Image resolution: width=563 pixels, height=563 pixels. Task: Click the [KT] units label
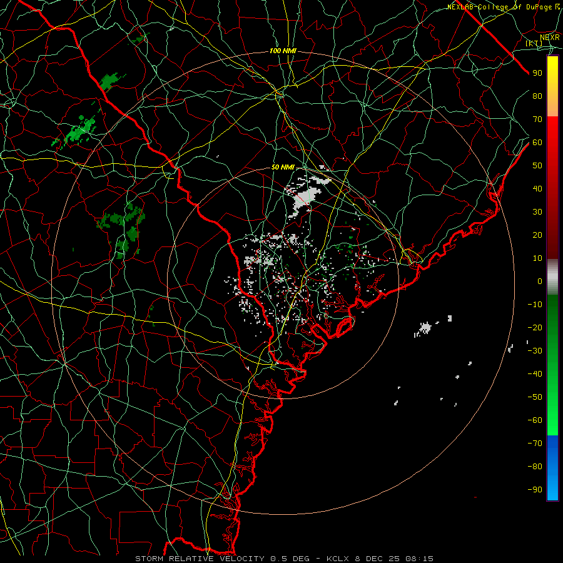tap(534, 43)
